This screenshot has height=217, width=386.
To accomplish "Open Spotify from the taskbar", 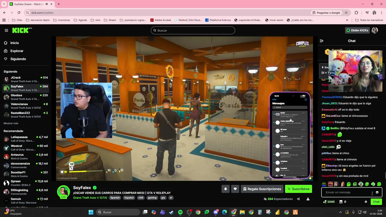I will click(x=180, y=212).
